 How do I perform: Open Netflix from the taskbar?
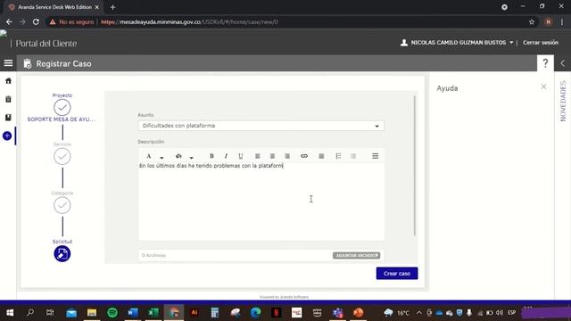click(x=276, y=313)
